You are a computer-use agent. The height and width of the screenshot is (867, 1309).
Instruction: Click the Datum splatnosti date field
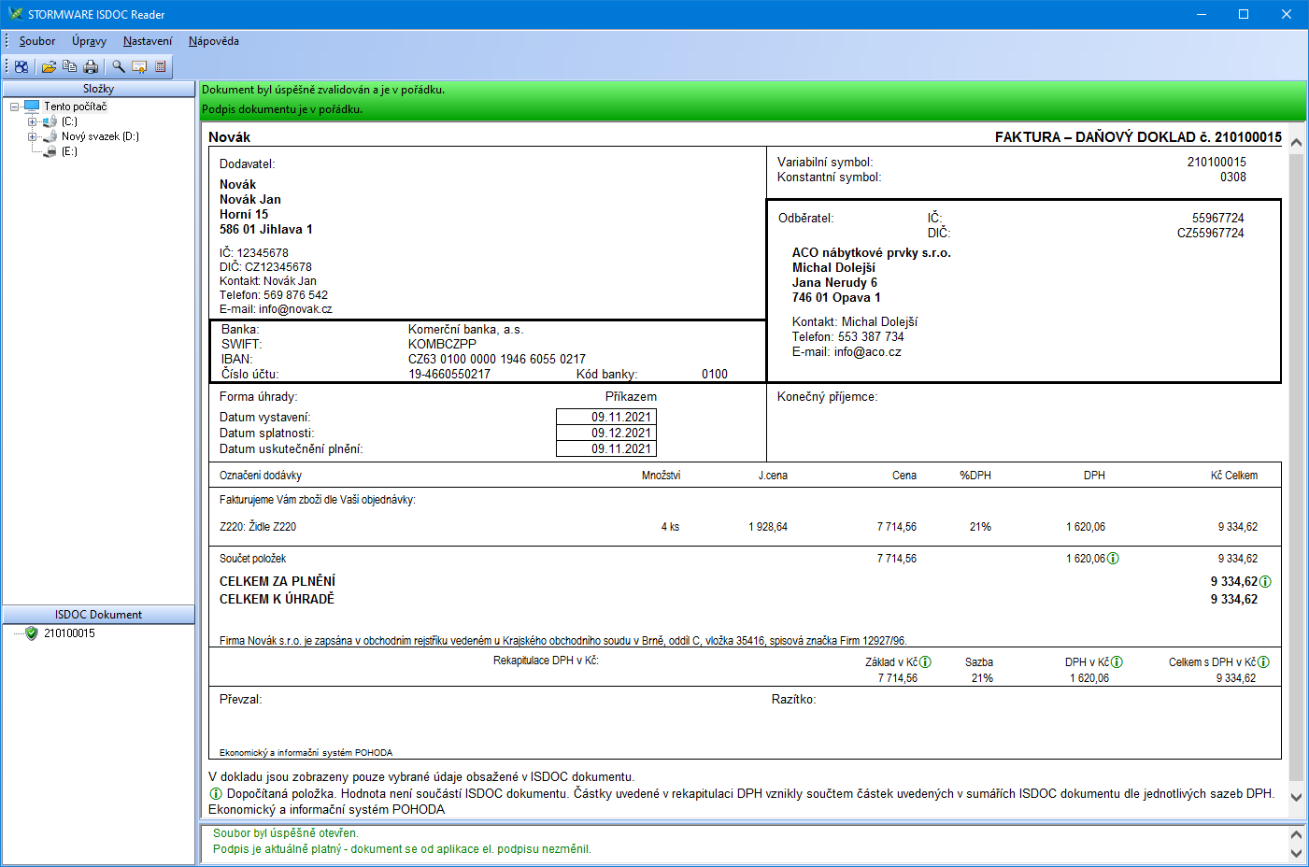(x=606, y=433)
